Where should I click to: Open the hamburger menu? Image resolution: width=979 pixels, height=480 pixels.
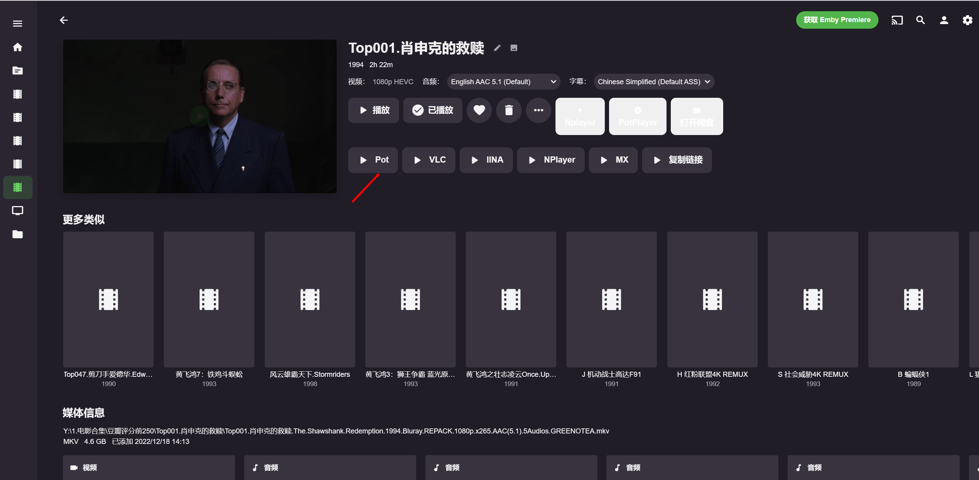point(17,24)
